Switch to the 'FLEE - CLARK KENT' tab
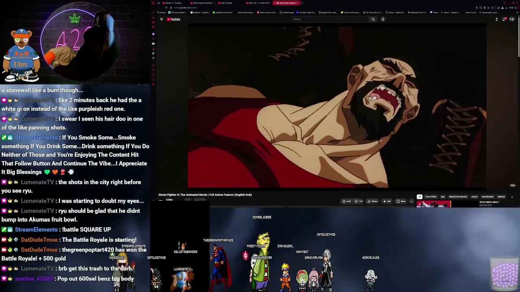 [x=258, y=3]
